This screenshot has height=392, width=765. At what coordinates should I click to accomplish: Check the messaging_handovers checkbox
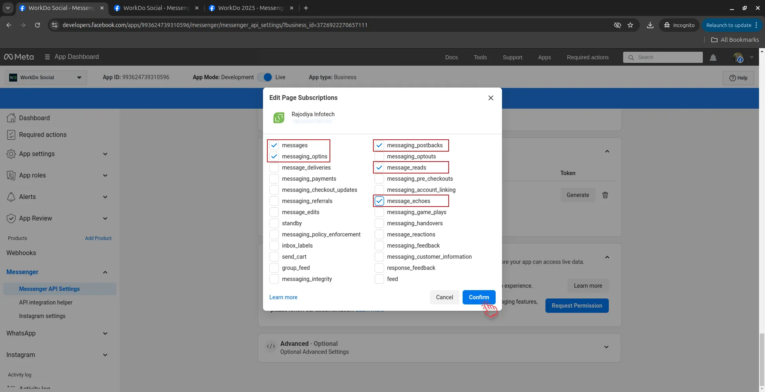[x=379, y=223]
